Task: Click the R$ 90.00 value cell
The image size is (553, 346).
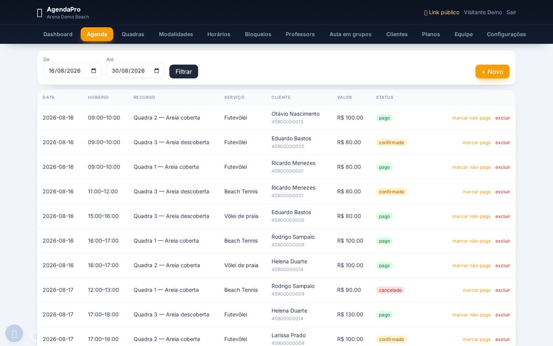Action: click(349, 290)
